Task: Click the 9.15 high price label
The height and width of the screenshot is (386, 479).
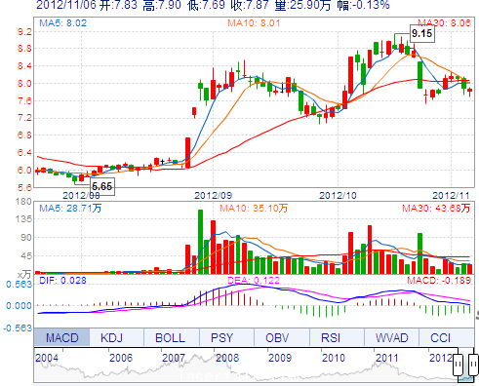Action: click(421, 33)
